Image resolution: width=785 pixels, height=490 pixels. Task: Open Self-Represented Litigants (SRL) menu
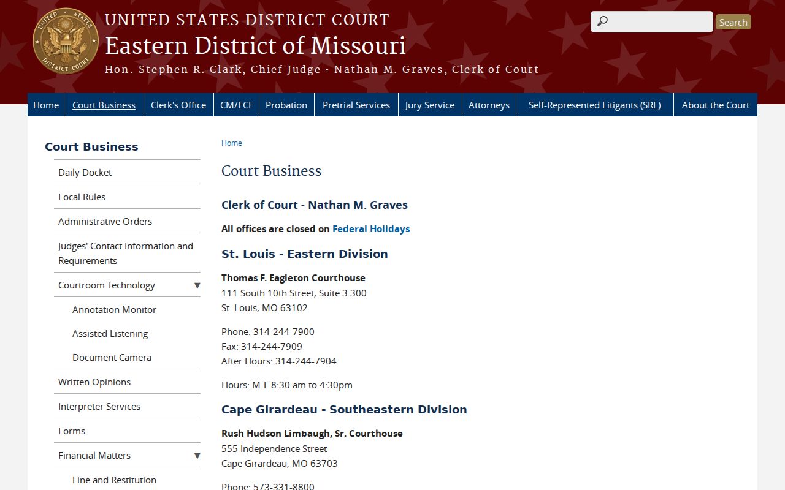[x=595, y=105]
